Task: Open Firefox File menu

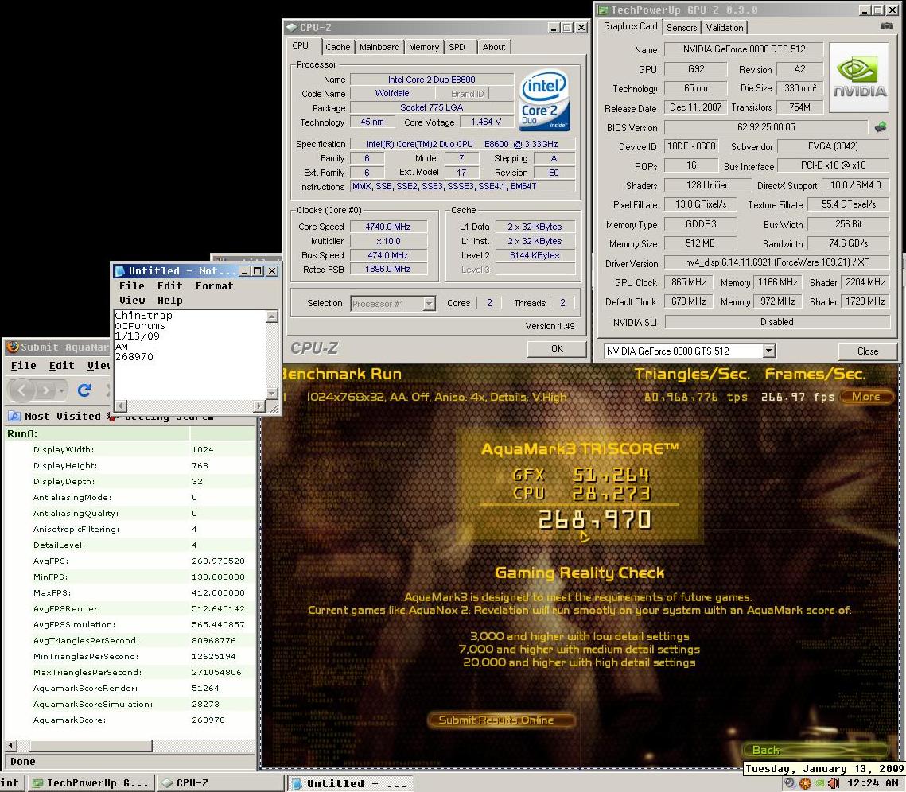Action: tap(23, 365)
